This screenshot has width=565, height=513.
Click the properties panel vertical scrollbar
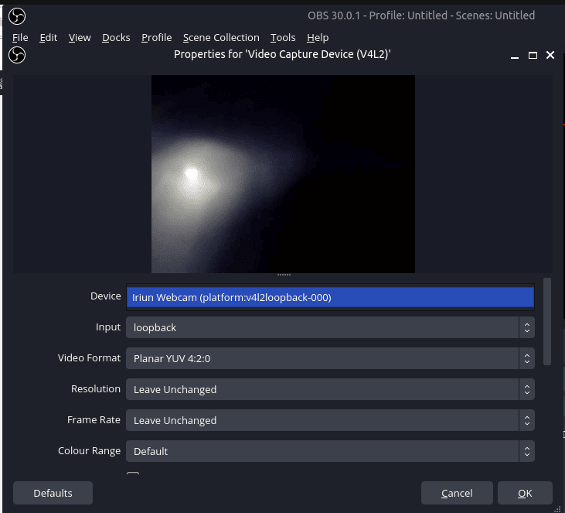(x=547, y=321)
